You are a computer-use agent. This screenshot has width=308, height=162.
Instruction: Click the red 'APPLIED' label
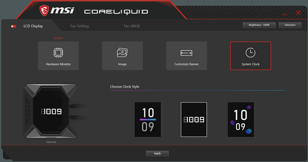pyautogui.click(x=58, y=38)
